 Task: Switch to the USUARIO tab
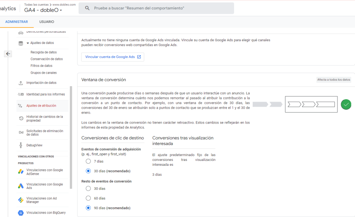coord(46,22)
